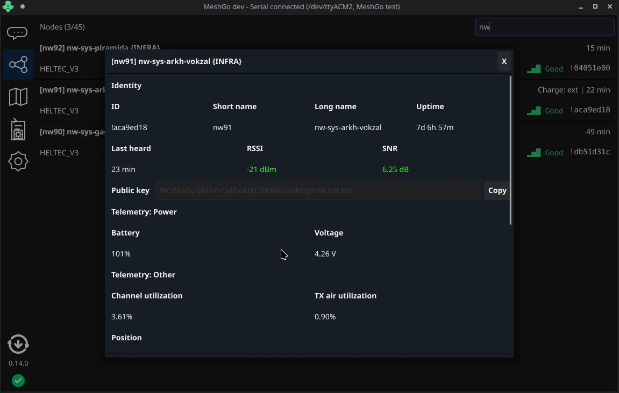Click node ID !aca9ed18 in background list
The image size is (619, 393).
[590, 110]
